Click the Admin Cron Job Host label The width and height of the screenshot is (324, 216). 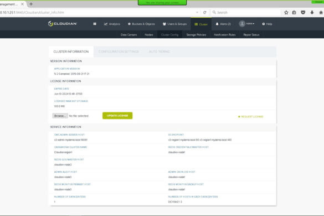(x=182, y=172)
